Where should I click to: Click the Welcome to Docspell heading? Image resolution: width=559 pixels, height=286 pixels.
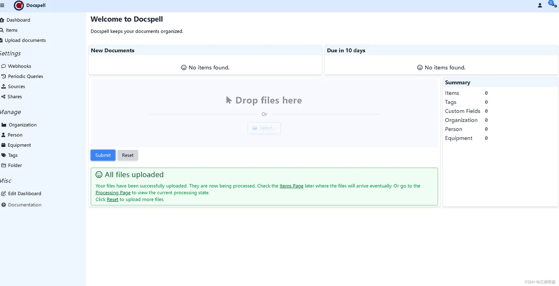[127, 19]
